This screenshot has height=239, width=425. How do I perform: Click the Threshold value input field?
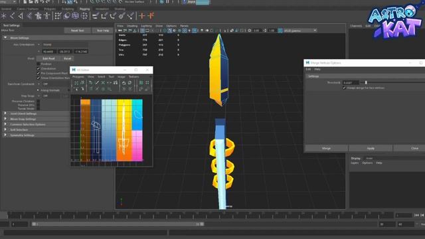(351, 82)
